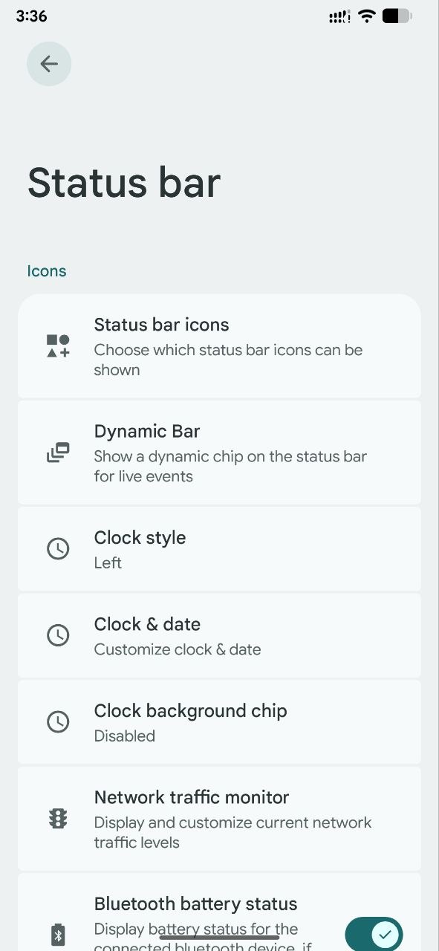This screenshot has width=439, height=951.
Task: Tap the cellular signal icon in the status bar
Action: (339, 16)
